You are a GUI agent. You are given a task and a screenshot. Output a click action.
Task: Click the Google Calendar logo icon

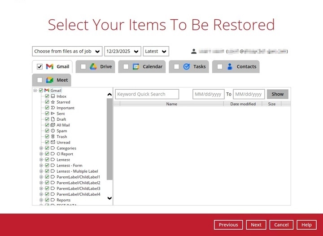click(x=136, y=66)
